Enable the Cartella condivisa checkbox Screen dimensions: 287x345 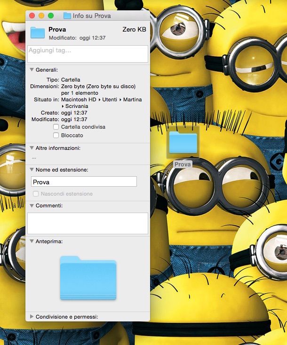(56, 127)
